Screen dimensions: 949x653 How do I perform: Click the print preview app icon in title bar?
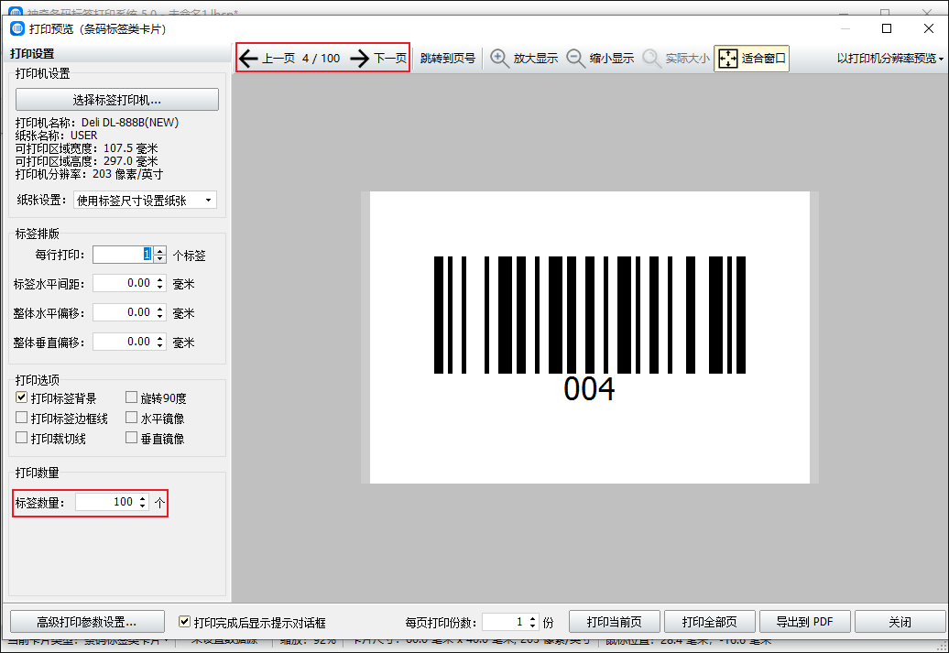(x=17, y=28)
